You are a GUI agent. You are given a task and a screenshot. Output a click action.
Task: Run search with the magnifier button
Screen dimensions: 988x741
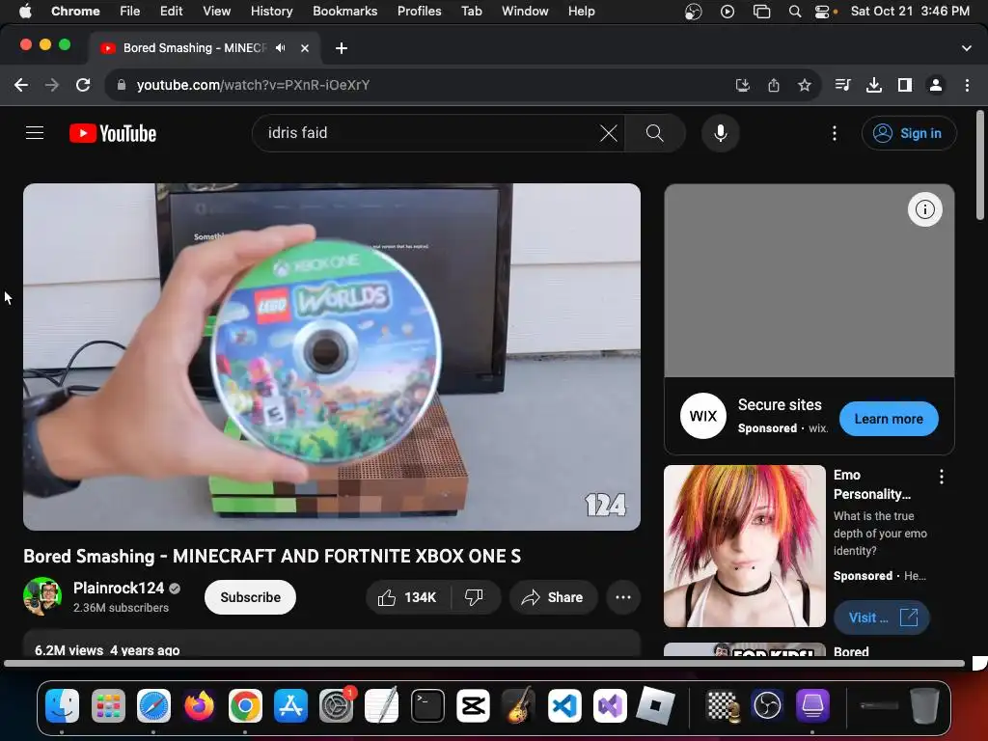[x=655, y=133]
